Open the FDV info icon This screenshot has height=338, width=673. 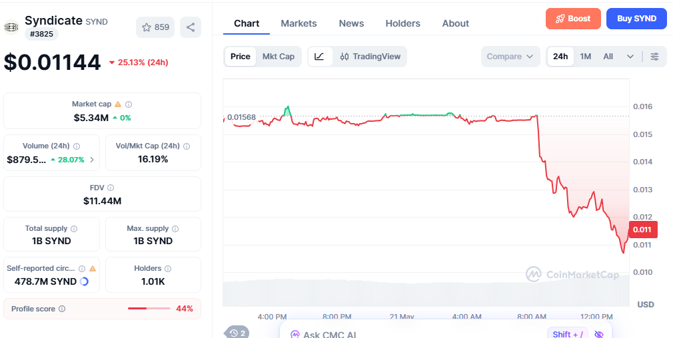coord(111,188)
